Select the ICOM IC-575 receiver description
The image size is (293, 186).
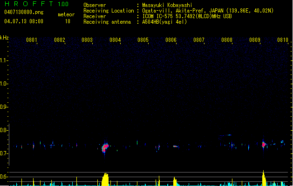187,16
